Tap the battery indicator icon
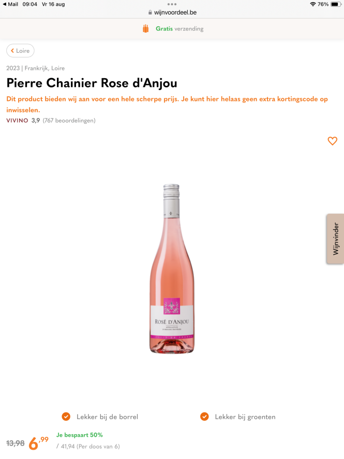344x459 pixels. pos(336,4)
